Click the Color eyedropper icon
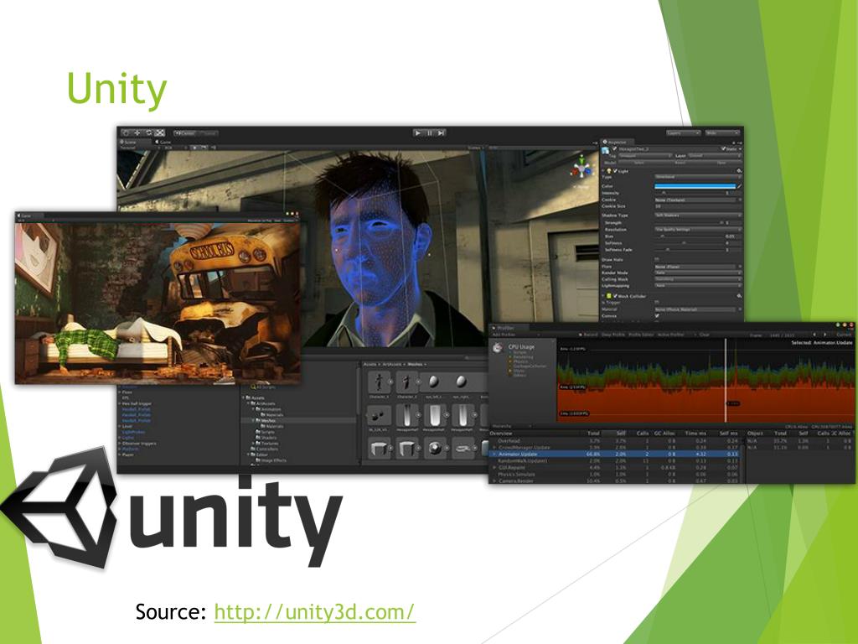This screenshot has width=858, height=644. tap(739, 186)
